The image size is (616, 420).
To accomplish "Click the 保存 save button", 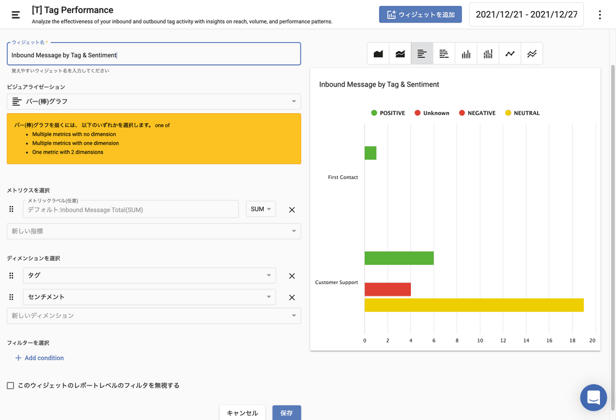I will click(x=286, y=413).
